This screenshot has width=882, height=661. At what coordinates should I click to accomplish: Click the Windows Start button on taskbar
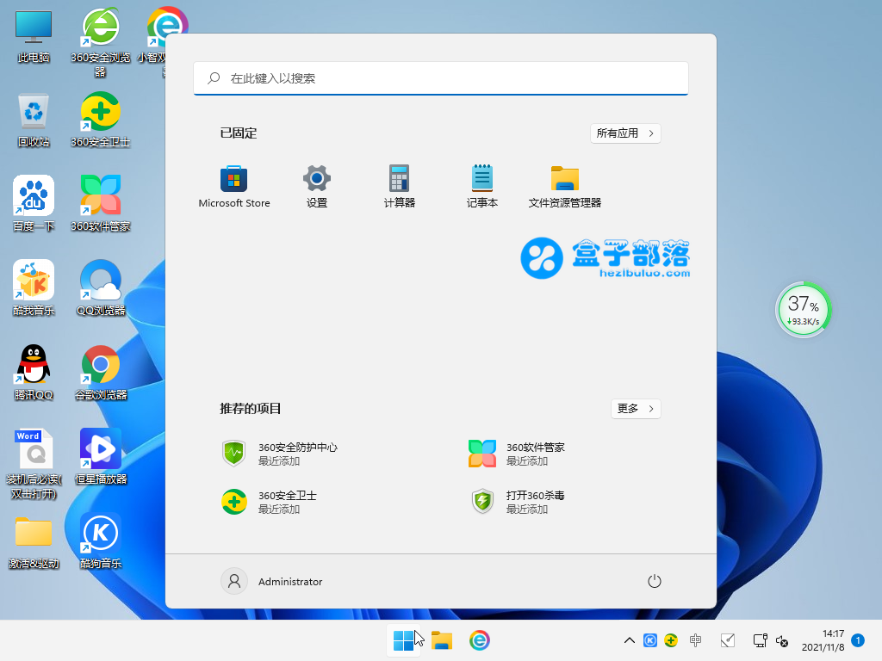click(x=403, y=640)
